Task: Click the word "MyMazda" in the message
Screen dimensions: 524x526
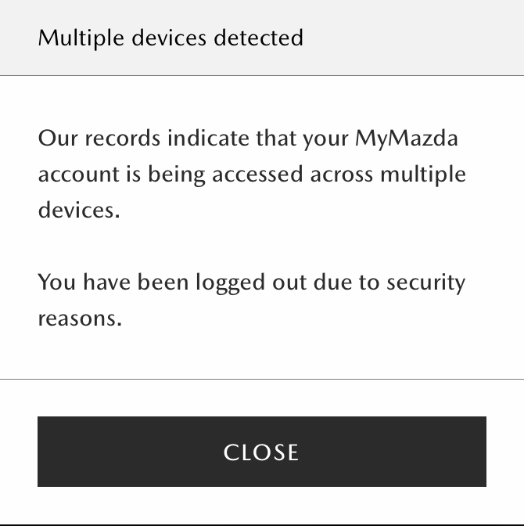Action: [407, 139]
